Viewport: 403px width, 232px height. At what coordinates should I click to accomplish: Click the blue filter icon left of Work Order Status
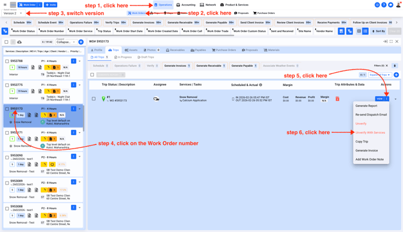click(5, 31)
